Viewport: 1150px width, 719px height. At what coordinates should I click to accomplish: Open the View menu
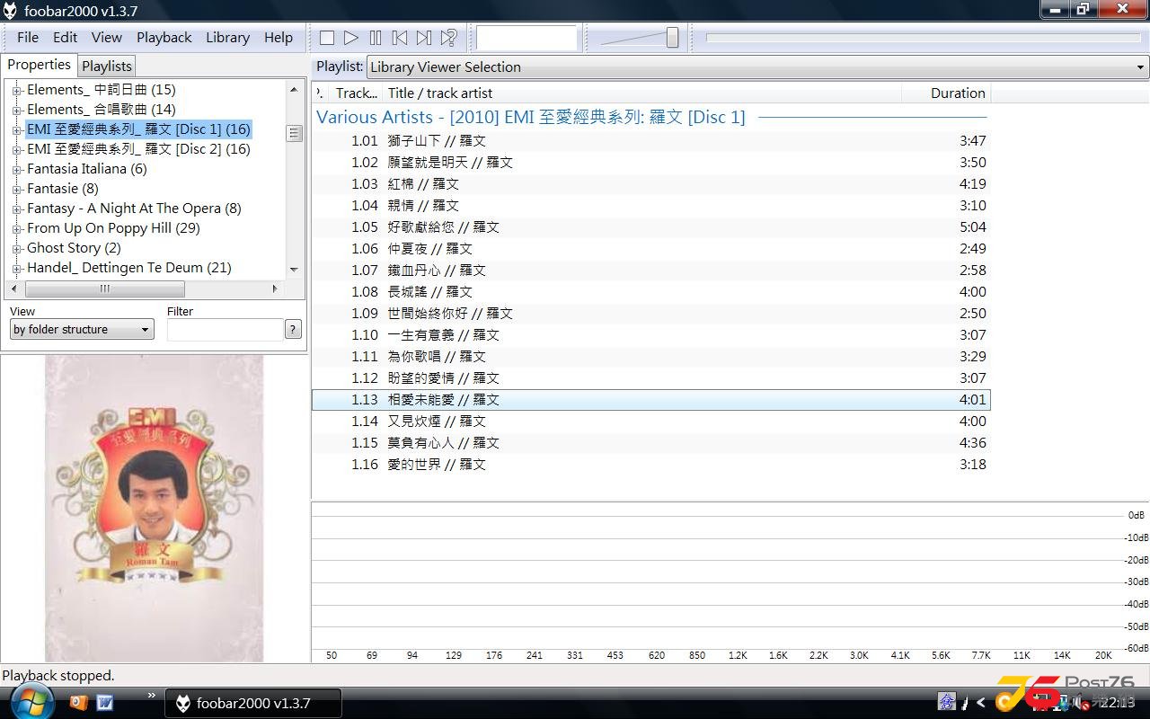(107, 37)
